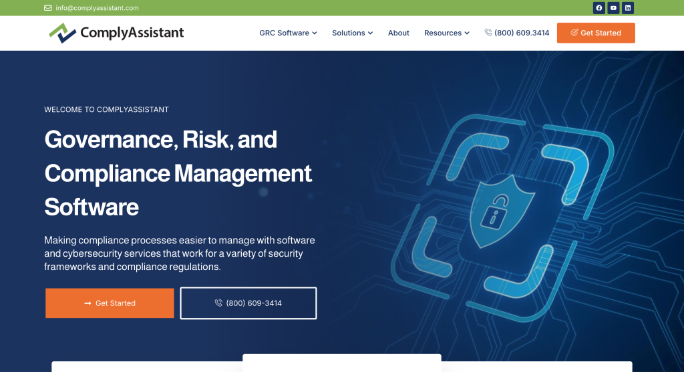Image resolution: width=684 pixels, height=372 pixels.
Task: Expand the GRC Software dropdown chevron
Action: (315, 33)
